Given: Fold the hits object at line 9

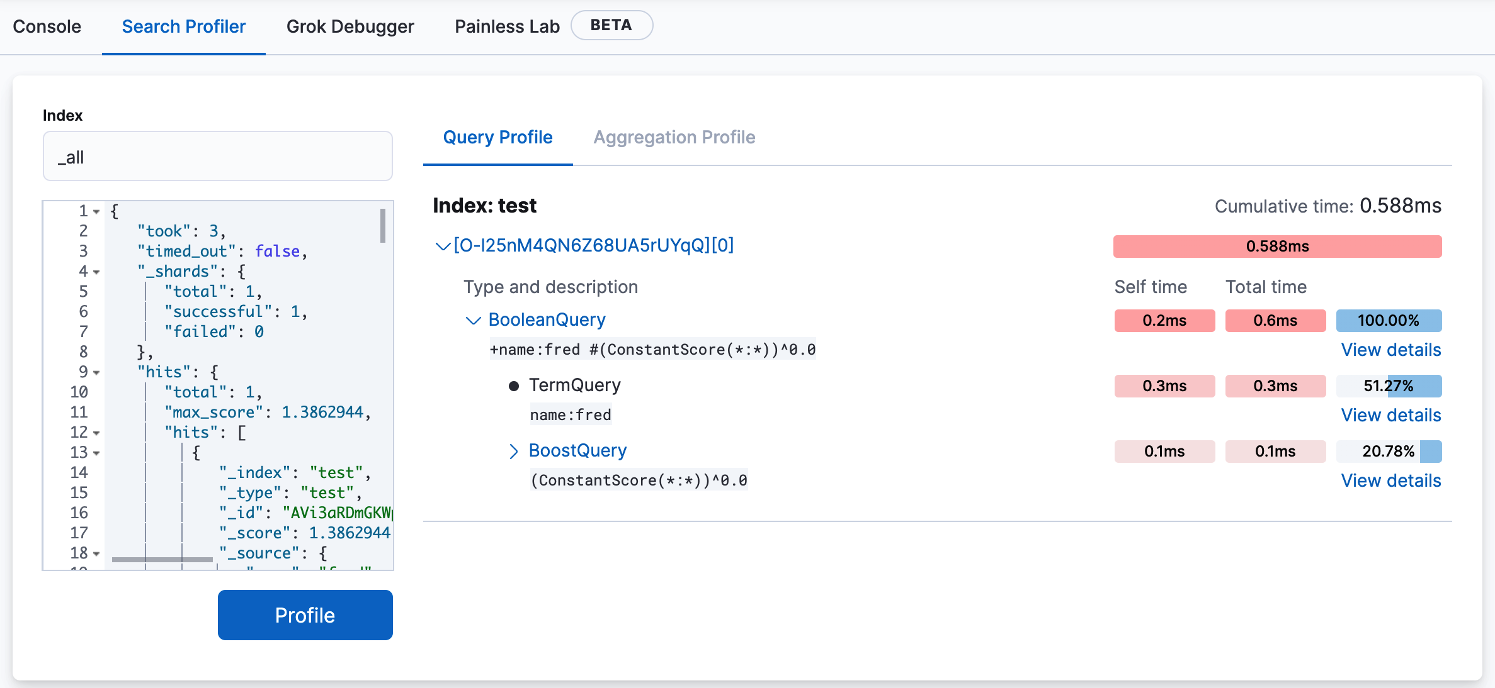Looking at the screenshot, I should [x=95, y=372].
